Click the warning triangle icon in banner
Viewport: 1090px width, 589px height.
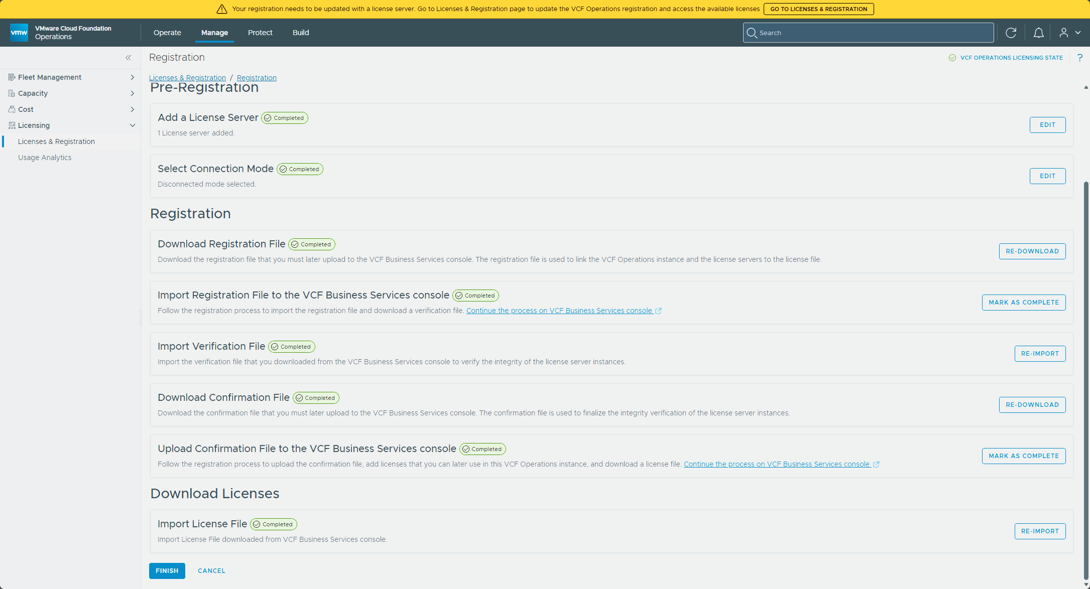[x=222, y=9]
